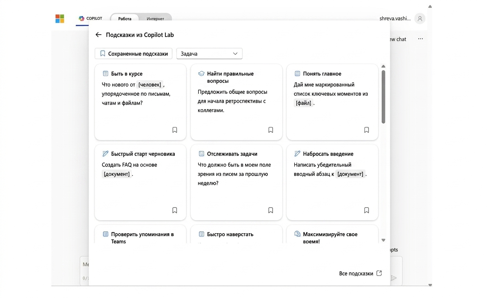The width and height of the screenshot is (487, 298).
Task: Bookmark the Быстрый старт черновика prompt
Action: click(174, 210)
